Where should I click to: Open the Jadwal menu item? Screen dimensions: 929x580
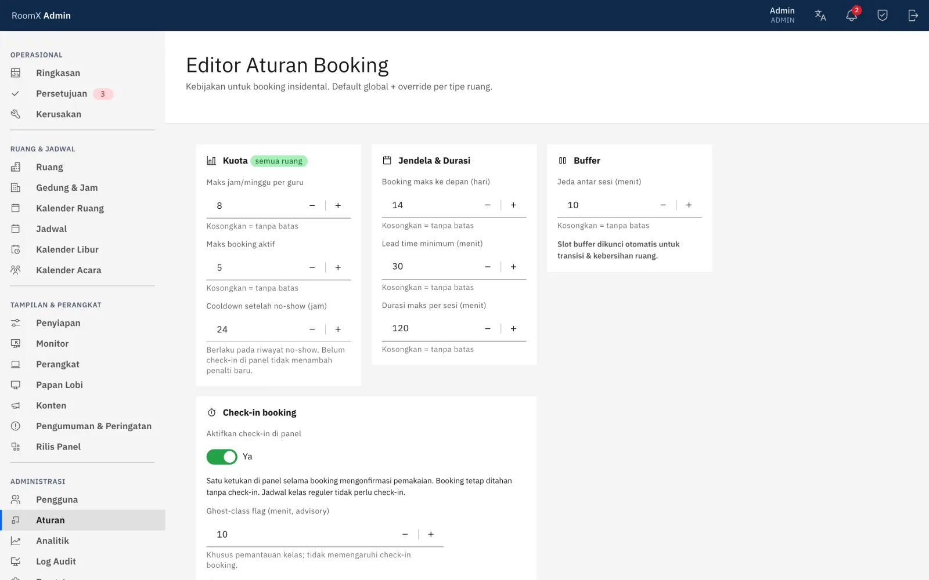(82, 229)
